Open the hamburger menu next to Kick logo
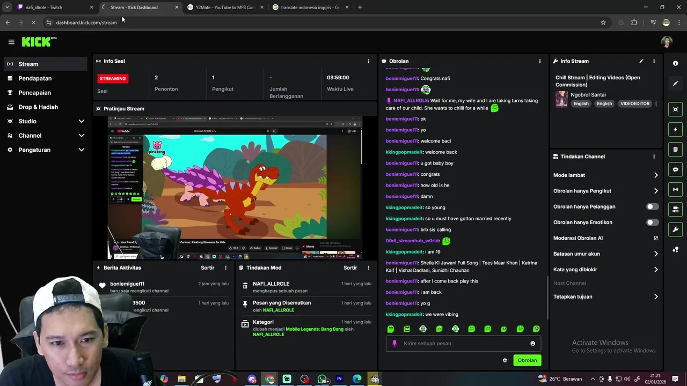The width and height of the screenshot is (687, 386). [x=11, y=42]
